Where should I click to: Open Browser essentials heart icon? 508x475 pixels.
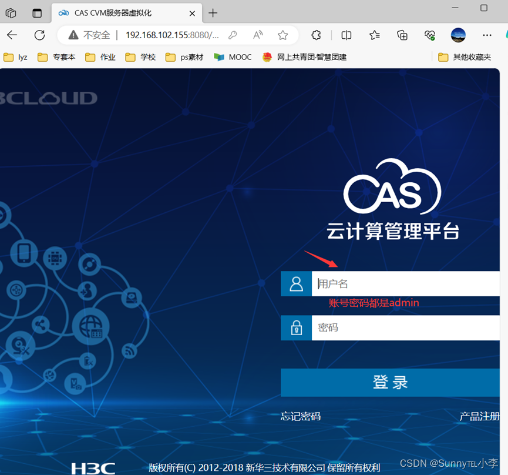coord(429,35)
